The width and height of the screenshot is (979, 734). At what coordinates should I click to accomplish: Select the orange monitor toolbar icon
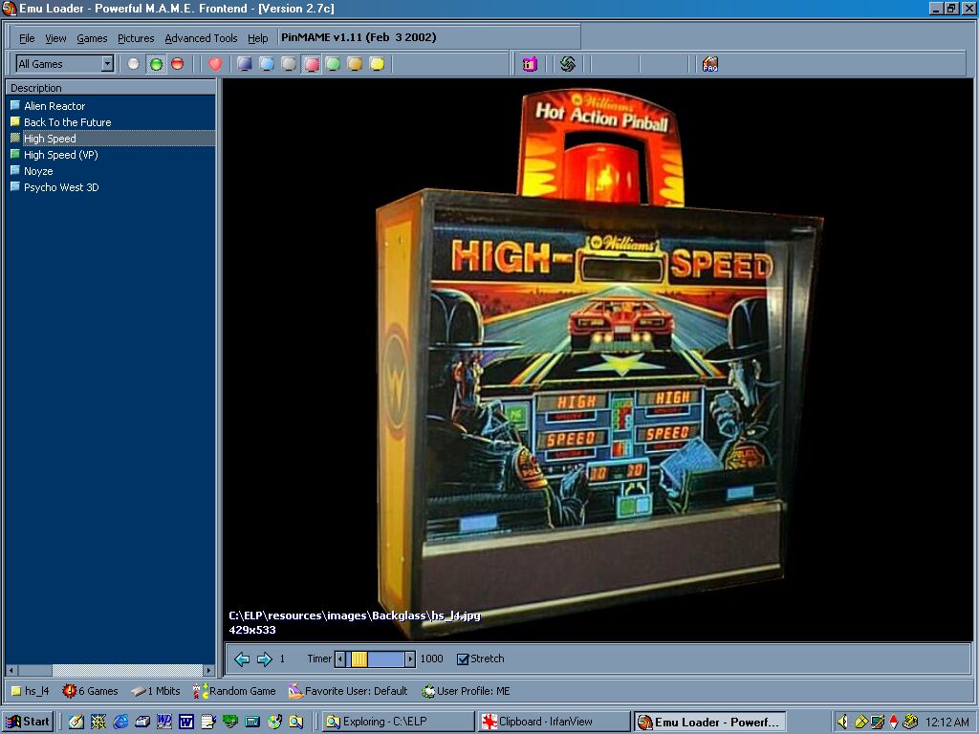pyautogui.click(x=355, y=64)
